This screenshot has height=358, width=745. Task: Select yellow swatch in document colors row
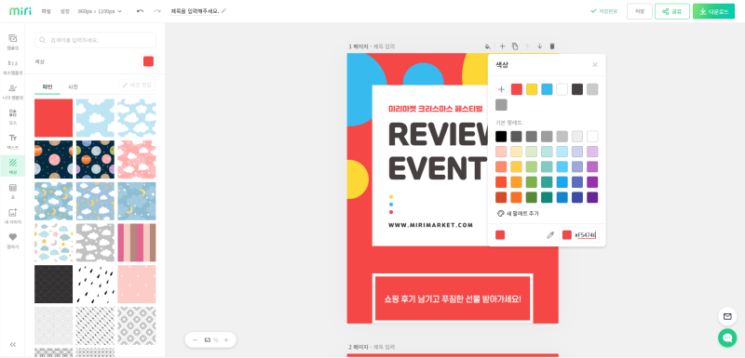pos(532,89)
